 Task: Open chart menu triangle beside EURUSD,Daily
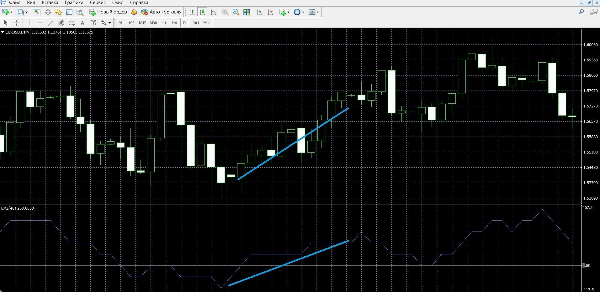tap(3, 32)
